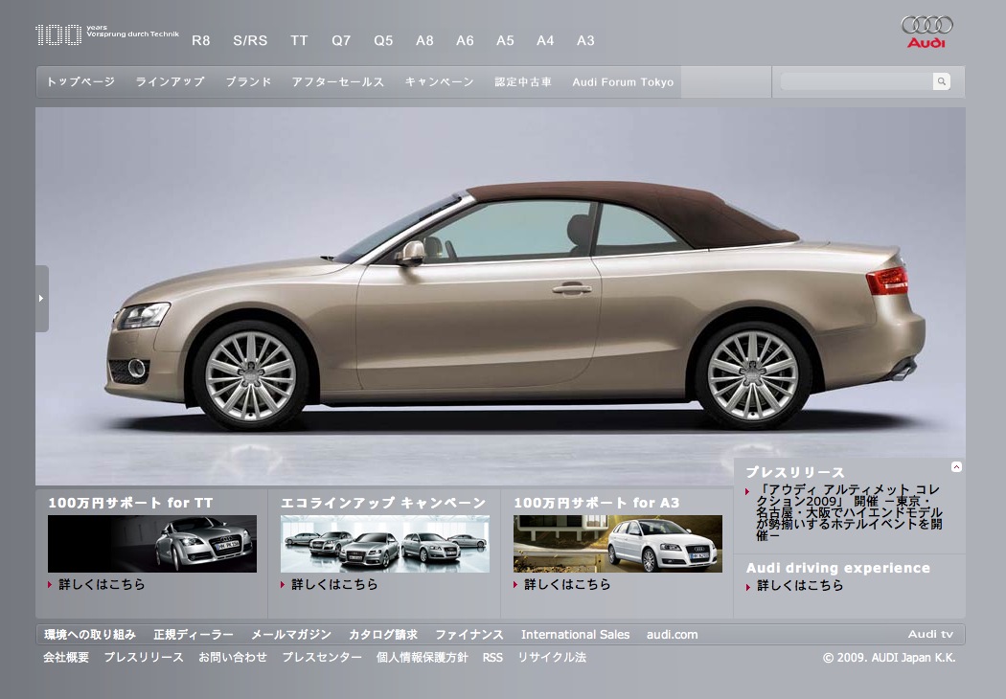1006x699 pixels.
Task: Click the Audi four rings logo
Action: click(x=926, y=32)
